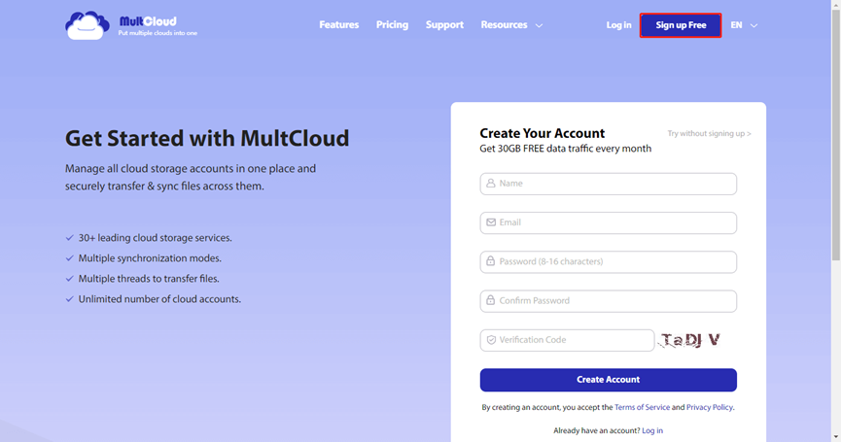Image resolution: width=841 pixels, height=442 pixels.
Task: Open the Features menu item
Action: [x=338, y=25]
